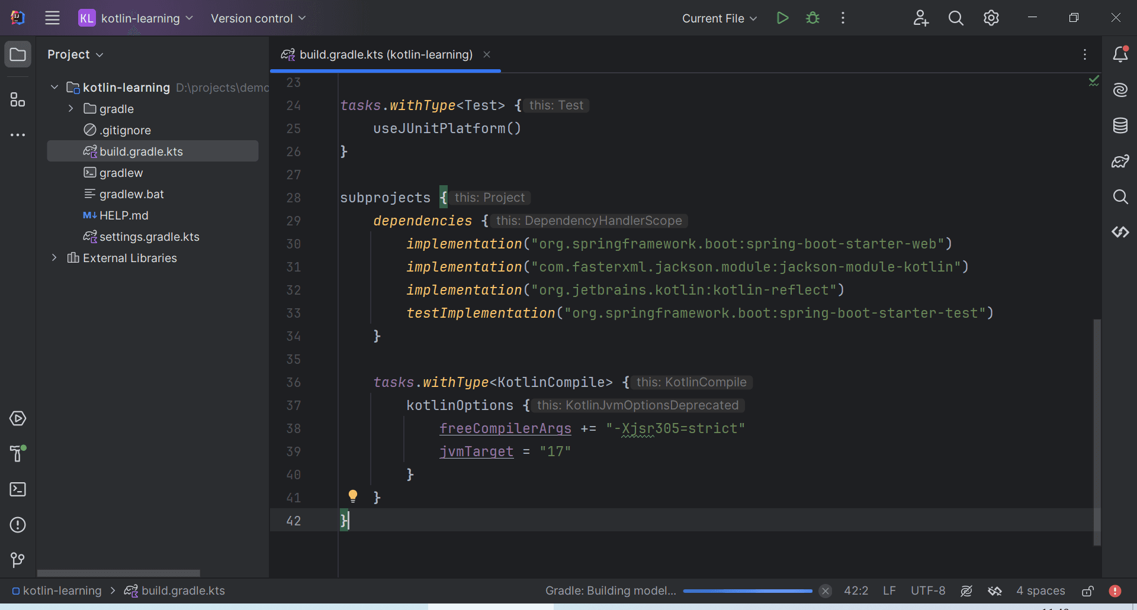Open Search Everywhere magnifier
Image resolution: width=1137 pixels, height=610 pixels.
click(x=956, y=18)
